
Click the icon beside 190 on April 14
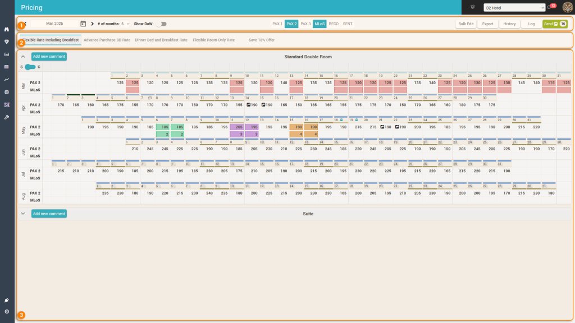(x=248, y=105)
